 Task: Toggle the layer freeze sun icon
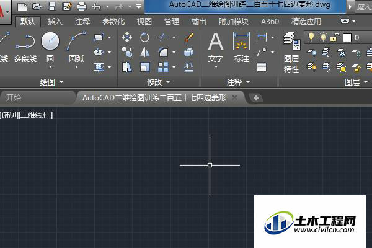(323, 37)
